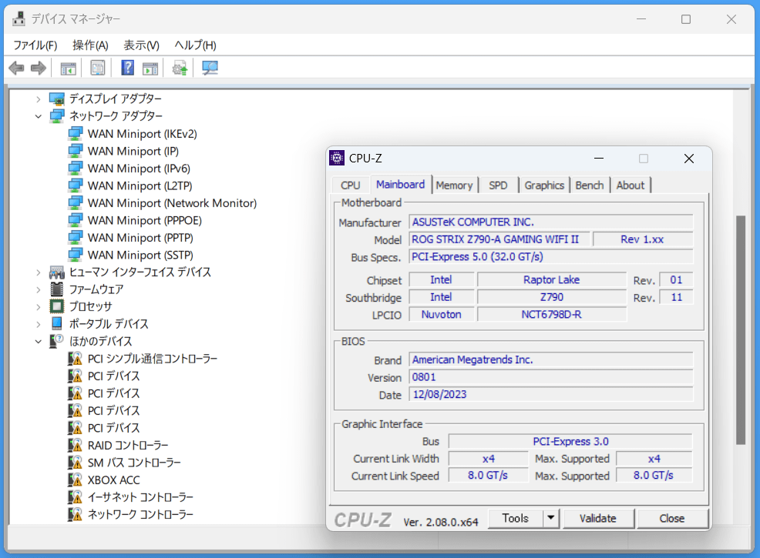Open the Properties toolbar icon
This screenshot has width=760, height=558.
pos(97,68)
